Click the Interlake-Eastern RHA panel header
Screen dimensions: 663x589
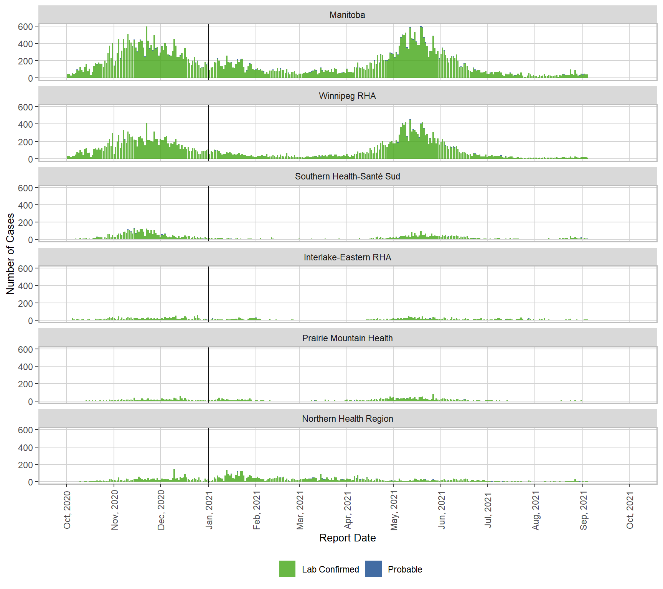pyautogui.click(x=347, y=257)
